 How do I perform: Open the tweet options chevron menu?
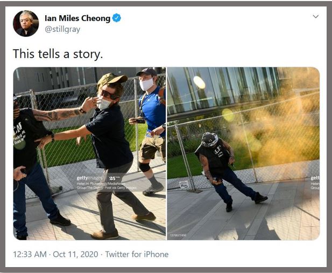[x=315, y=16]
